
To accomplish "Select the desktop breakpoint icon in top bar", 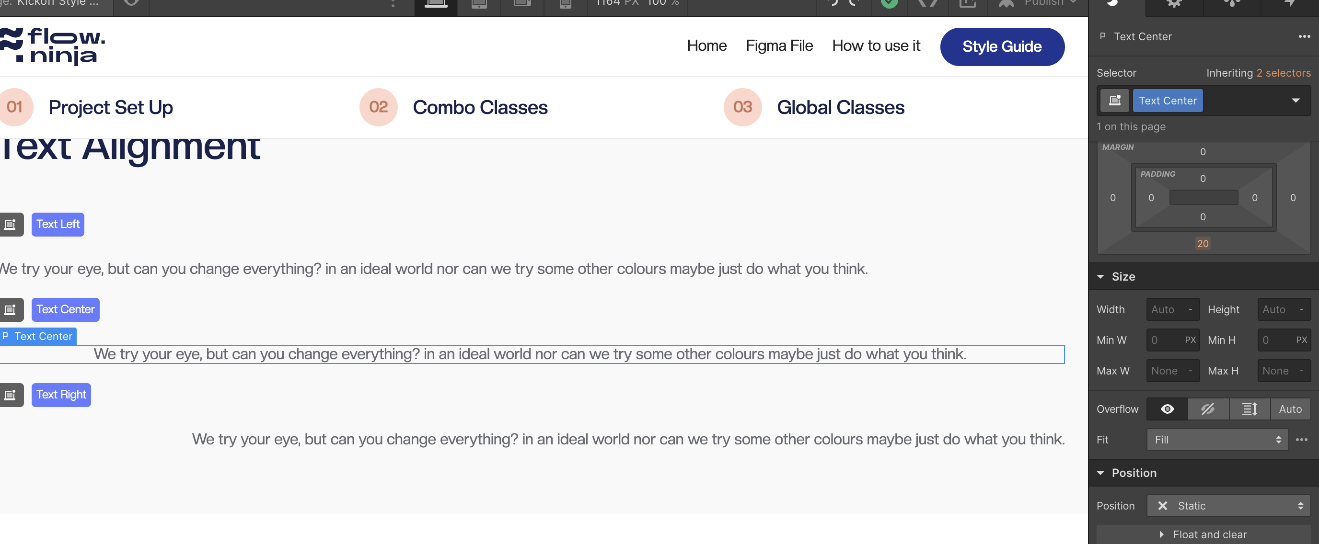I will pos(436,4).
